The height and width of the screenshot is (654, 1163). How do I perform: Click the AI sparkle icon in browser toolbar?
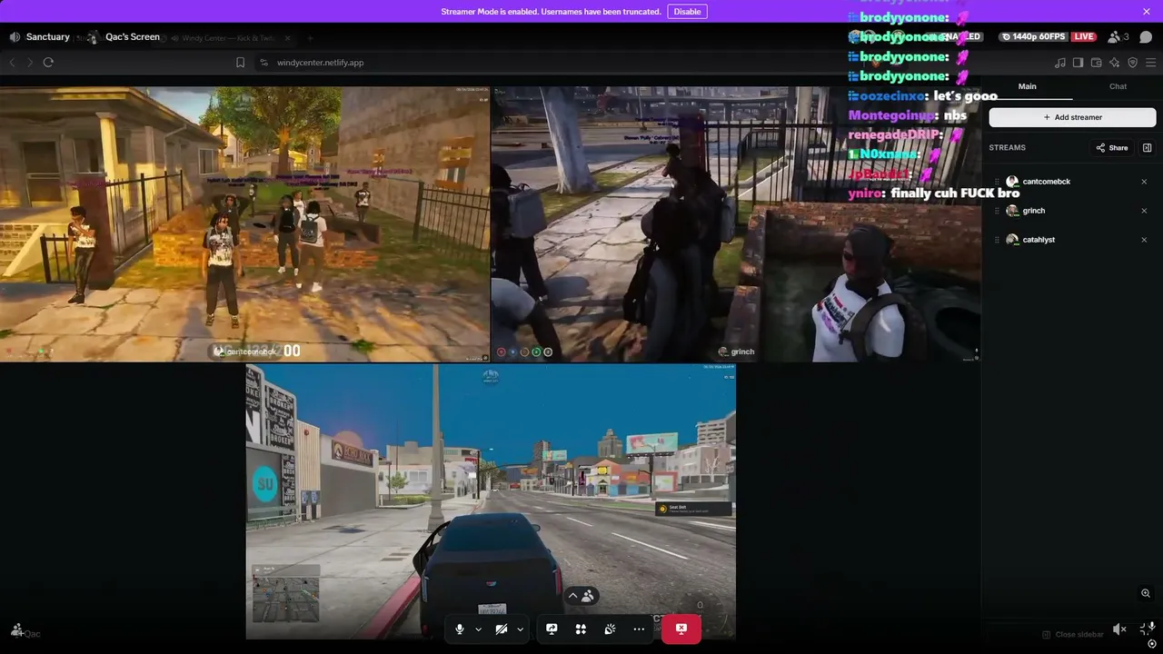(x=1114, y=63)
